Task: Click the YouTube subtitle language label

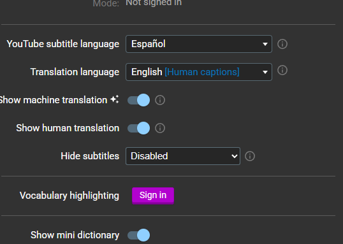Action: 63,44
